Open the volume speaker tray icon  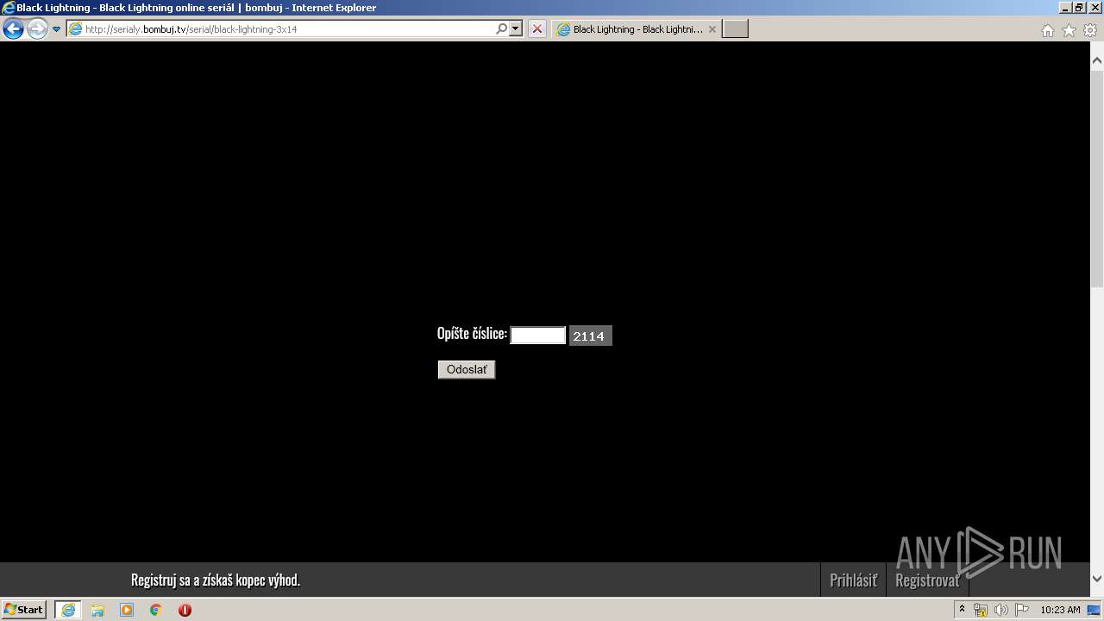click(x=1001, y=610)
